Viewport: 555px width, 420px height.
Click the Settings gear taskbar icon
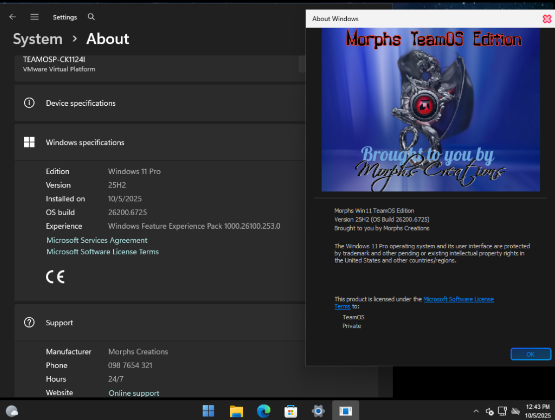(318, 411)
